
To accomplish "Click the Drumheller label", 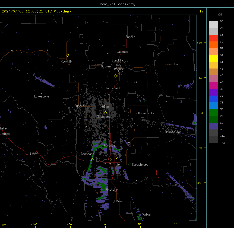I will [173, 132].
